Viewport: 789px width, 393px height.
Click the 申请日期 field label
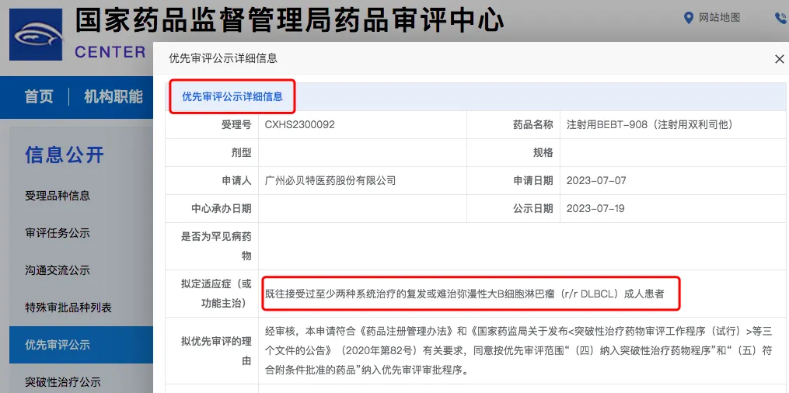point(533,180)
